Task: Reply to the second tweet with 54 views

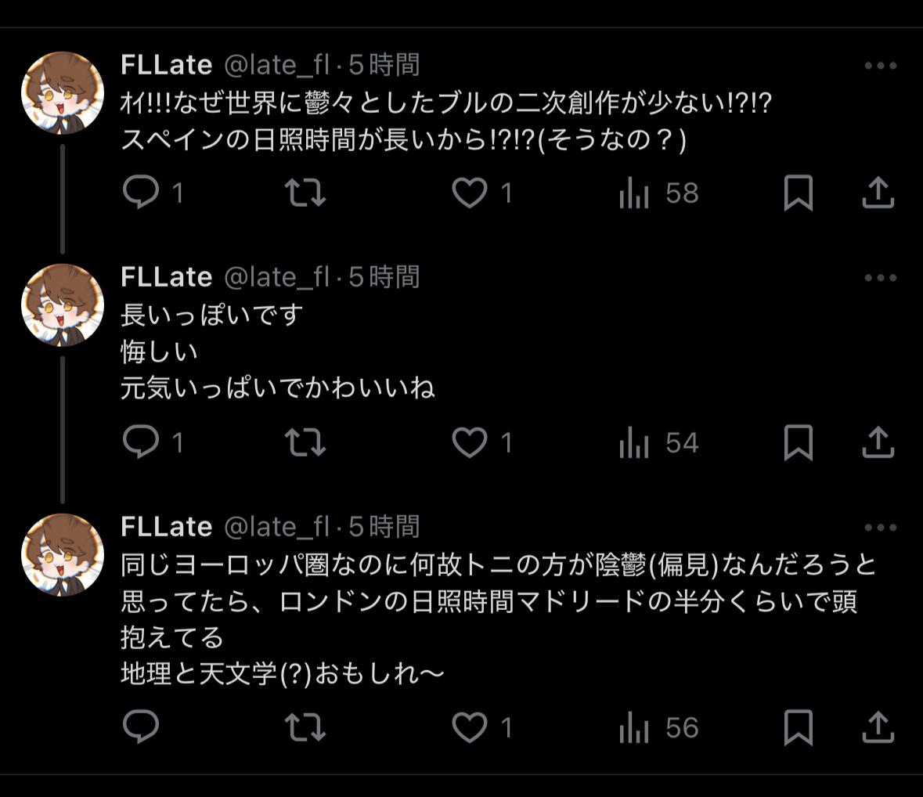Action: (x=142, y=443)
